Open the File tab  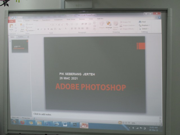click(12, 21)
